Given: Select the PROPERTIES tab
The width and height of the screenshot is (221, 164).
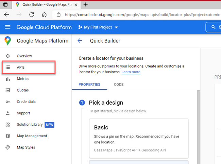Looking at the screenshot, I should (89, 85).
